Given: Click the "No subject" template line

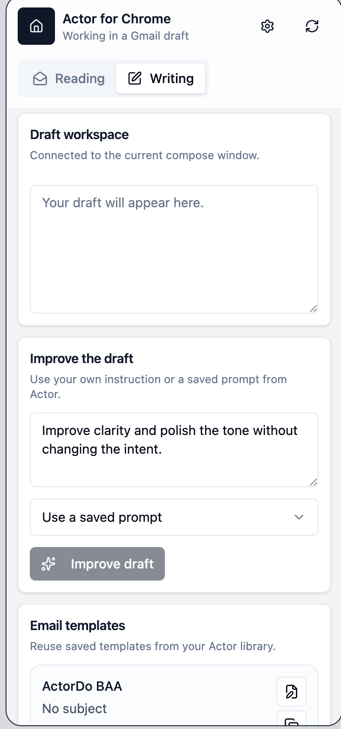Looking at the screenshot, I should point(75,708).
